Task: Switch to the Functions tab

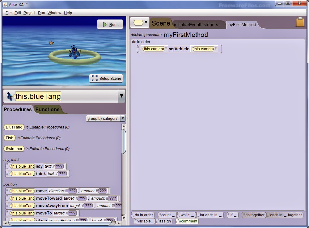Action: point(48,109)
